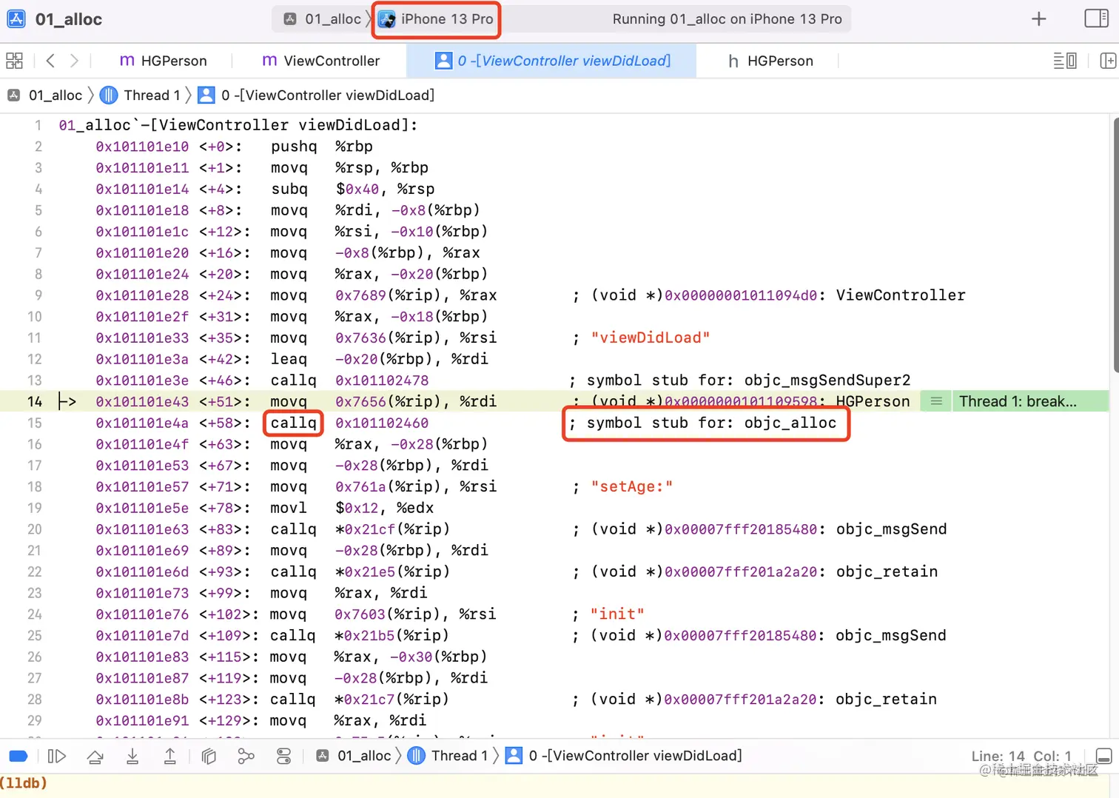Open Debug Memory Graph

[246, 756]
